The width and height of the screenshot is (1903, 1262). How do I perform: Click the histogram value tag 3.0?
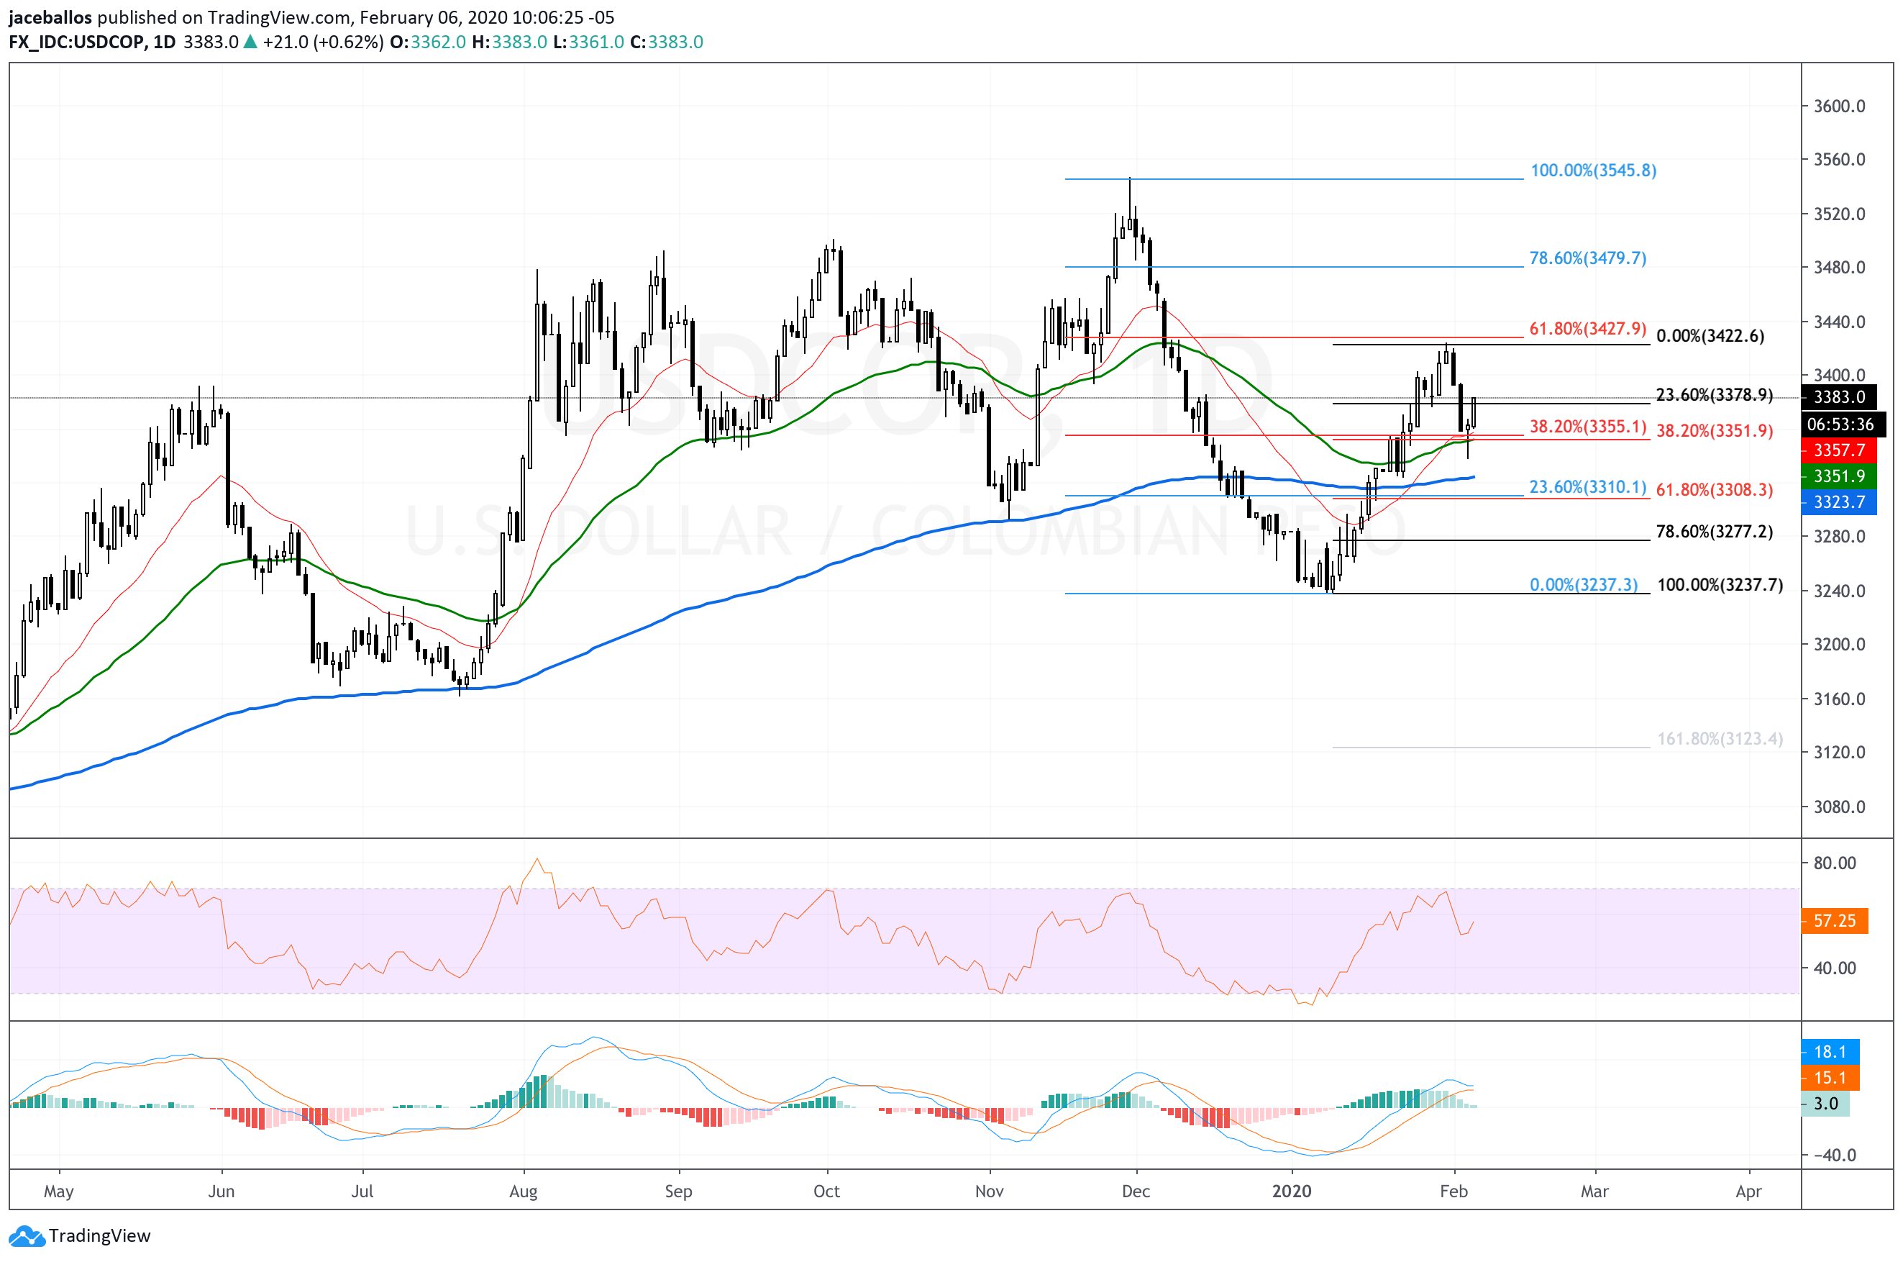1826,1104
